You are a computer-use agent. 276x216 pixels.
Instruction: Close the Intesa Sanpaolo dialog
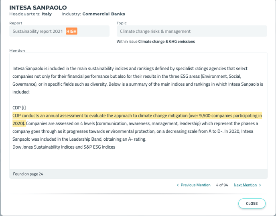pyautogui.click(x=252, y=204)
